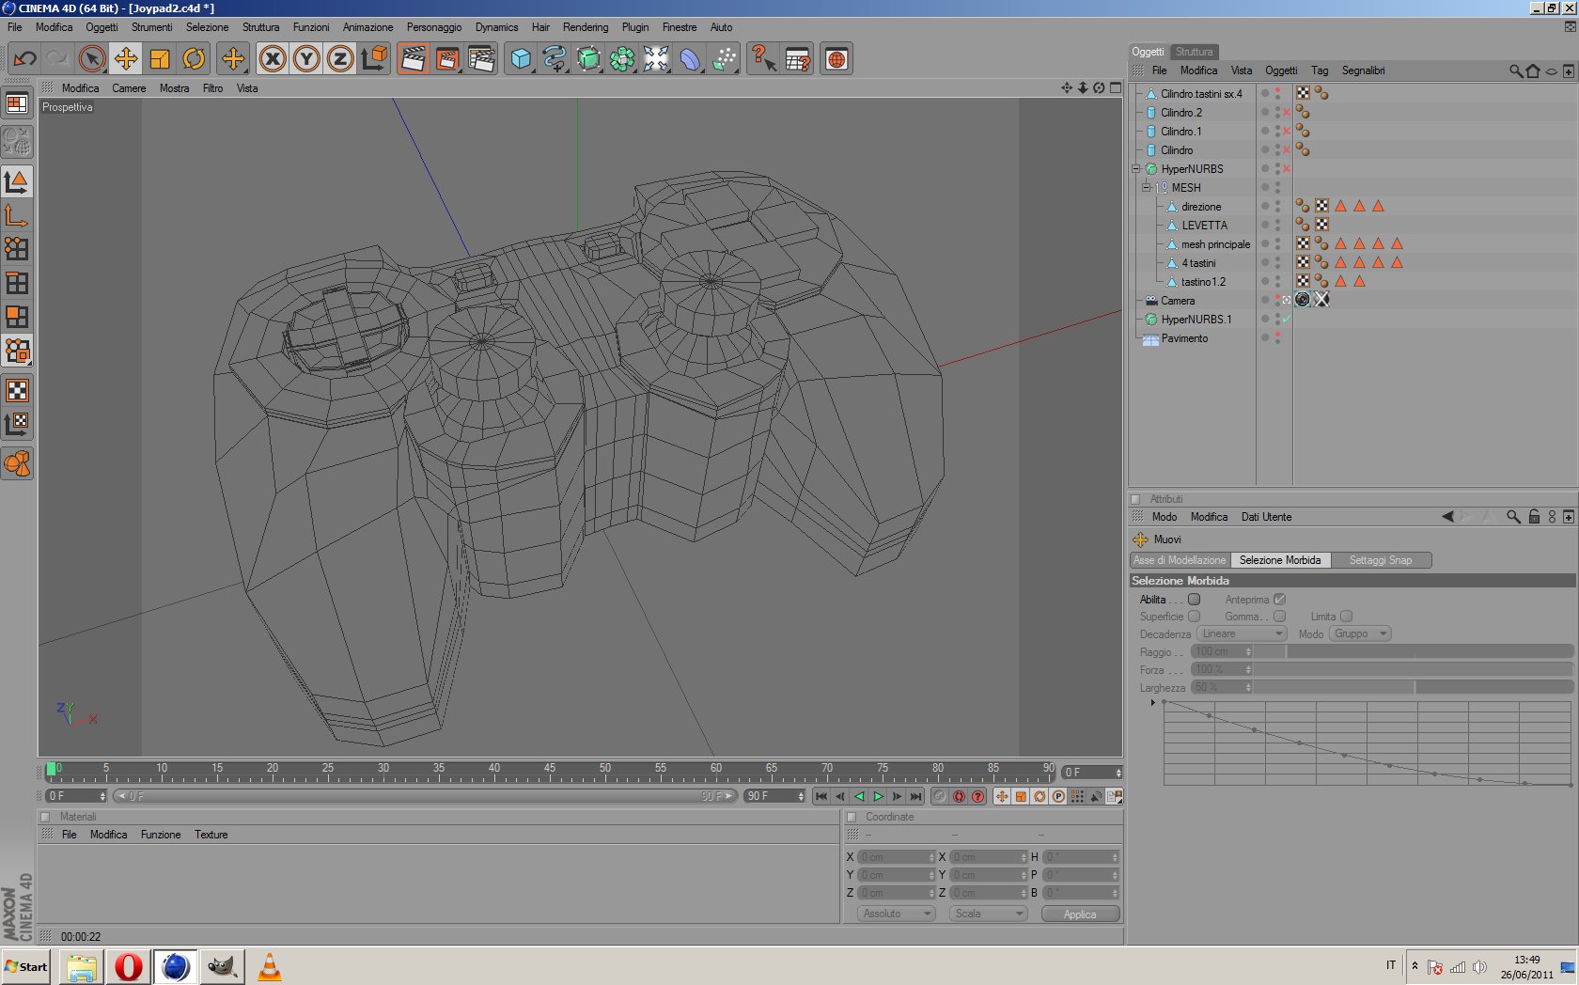Select the Scale tool icon
Image resolution: width=1579 pixels, height=985 pixels.
(160, 59)
